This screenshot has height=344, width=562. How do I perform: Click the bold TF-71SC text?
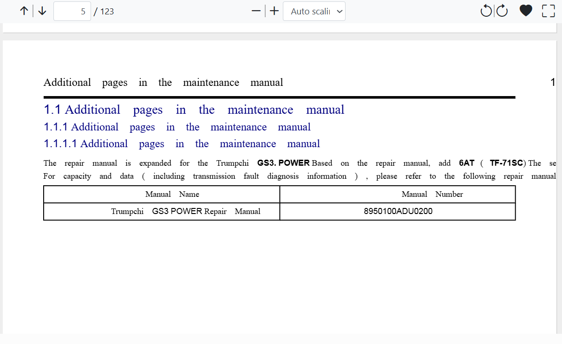tap(506, 163)
